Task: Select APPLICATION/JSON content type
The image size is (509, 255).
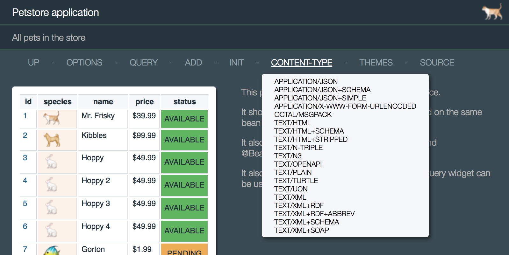Action: 306,82
